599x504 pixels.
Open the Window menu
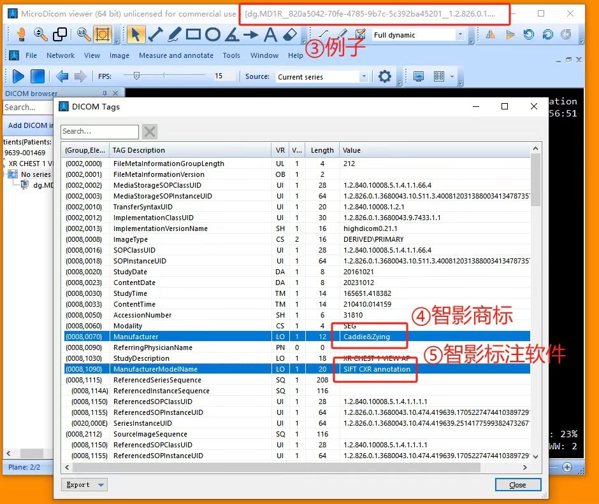click(264, 55)
